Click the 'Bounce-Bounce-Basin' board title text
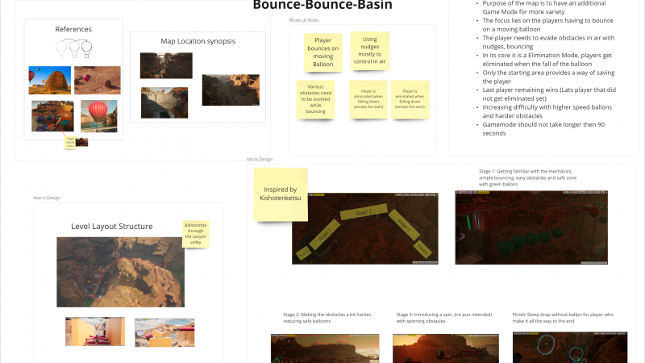Screen dimensions: 645x363 (x=322, y=6)
